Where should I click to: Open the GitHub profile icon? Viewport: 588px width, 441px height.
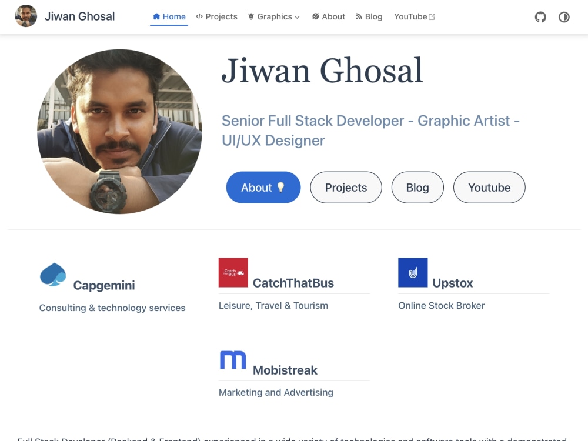click(x=540, y=17)
